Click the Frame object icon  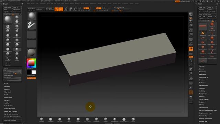click(x=191, y=65)
